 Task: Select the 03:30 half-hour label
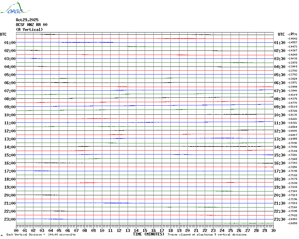pos(280,59)
